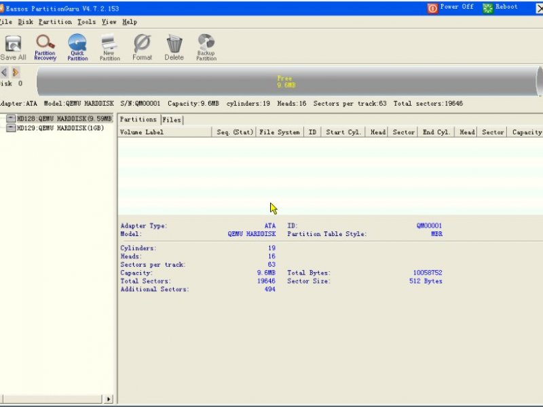
Task: Create a New Partition from the toolbar
Action: coord(109,47)
